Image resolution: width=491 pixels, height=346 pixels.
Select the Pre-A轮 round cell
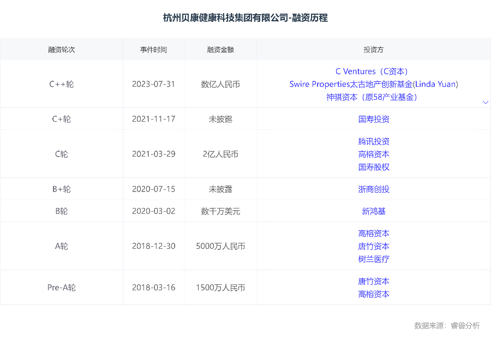coord(61,288)
